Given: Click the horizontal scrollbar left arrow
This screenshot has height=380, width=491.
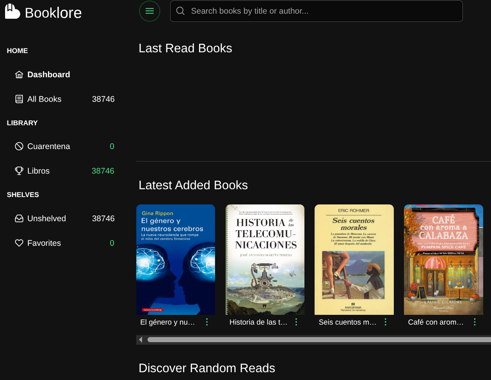Looking at the screenshot, I should click(x=141, y=340).
